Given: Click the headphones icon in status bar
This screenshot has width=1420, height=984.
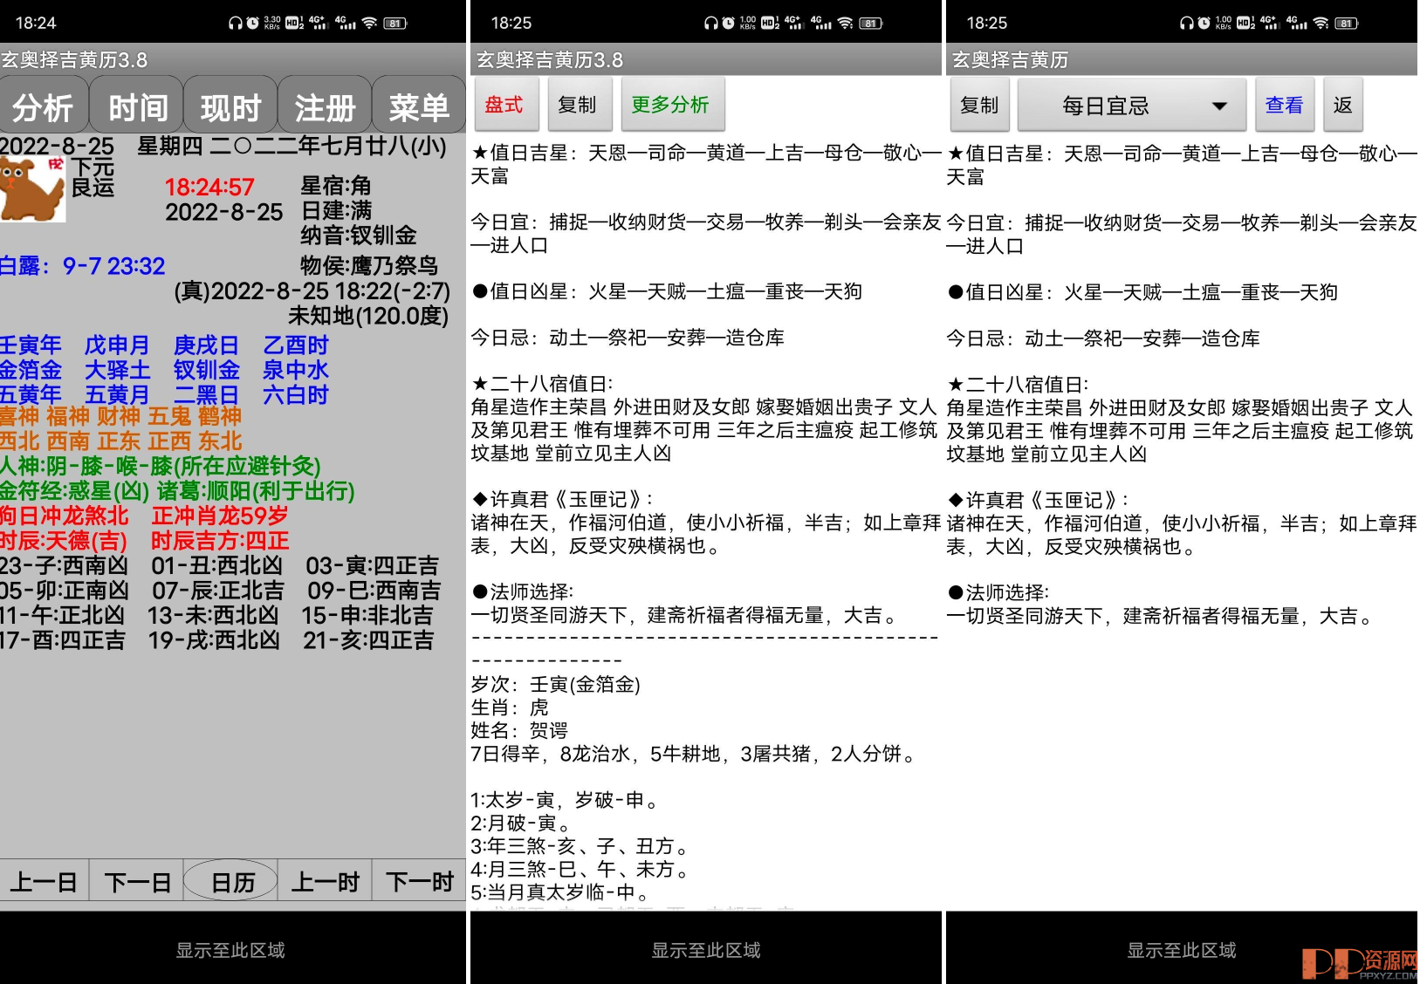Looking at the screenshot, I should (x=236, y=23).
